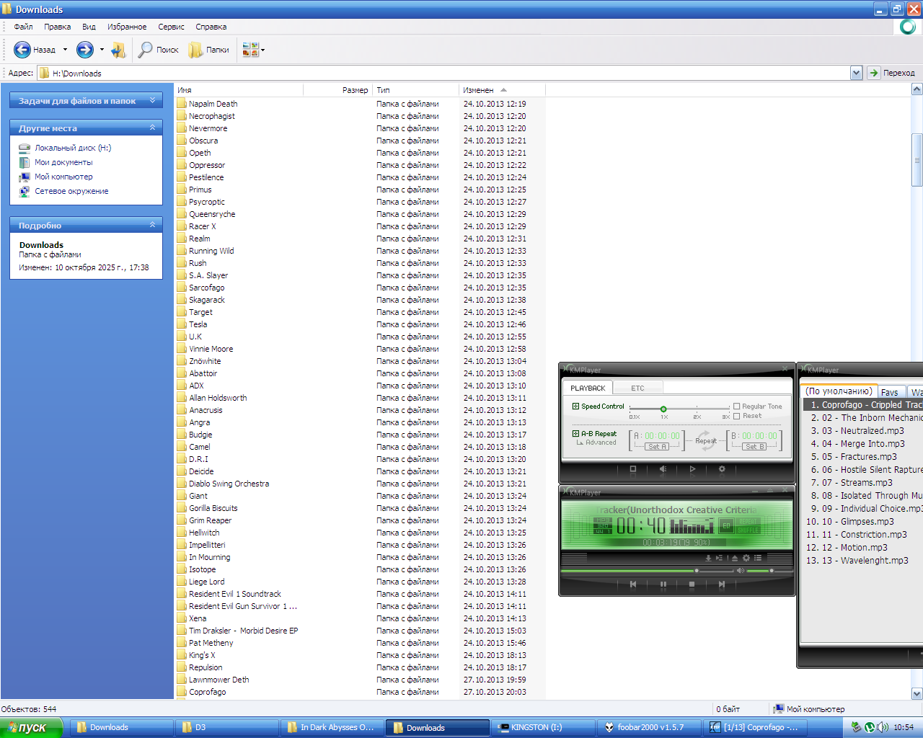Open the forward history dropdown arrow
This screenshot has height=738, width=923.
[102, 50]
